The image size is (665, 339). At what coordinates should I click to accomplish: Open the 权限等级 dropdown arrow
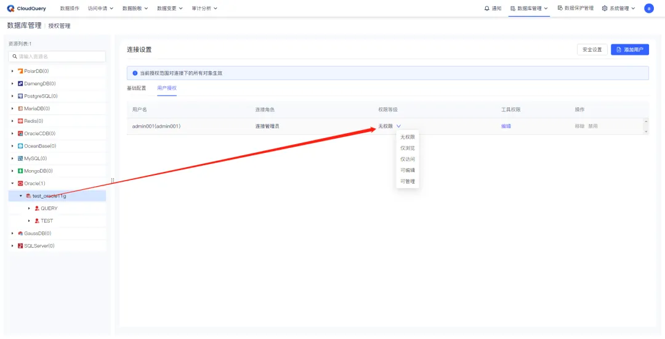(398, 126)
